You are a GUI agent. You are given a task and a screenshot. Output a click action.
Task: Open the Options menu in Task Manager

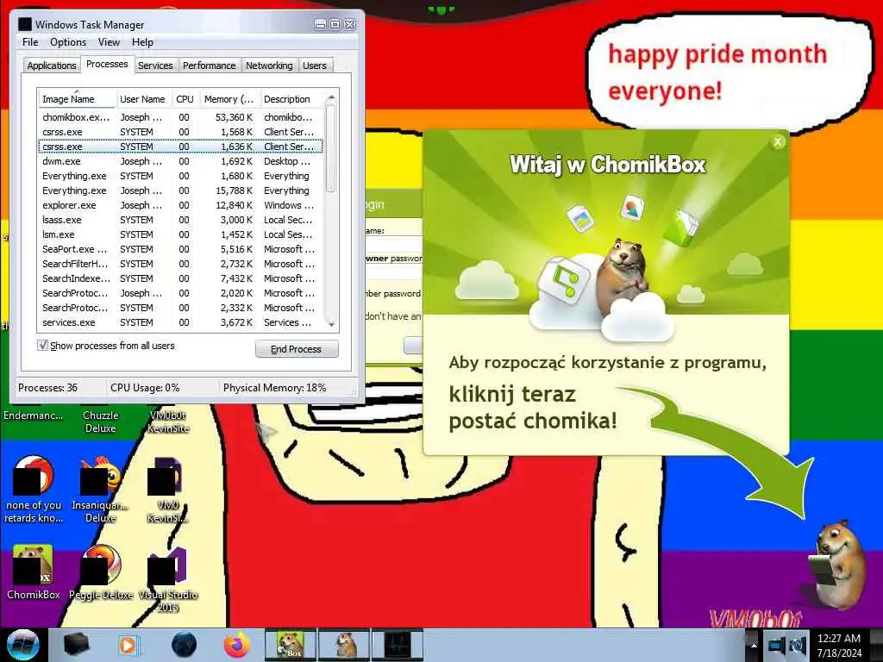point(68,42)
